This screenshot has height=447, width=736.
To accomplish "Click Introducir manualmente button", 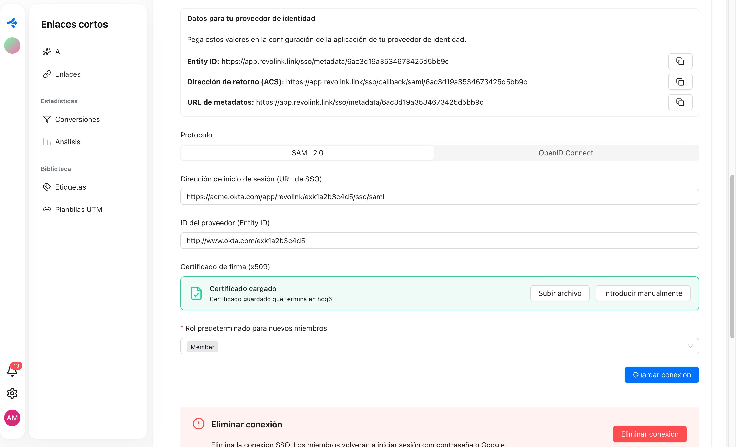I will (643, 293).
